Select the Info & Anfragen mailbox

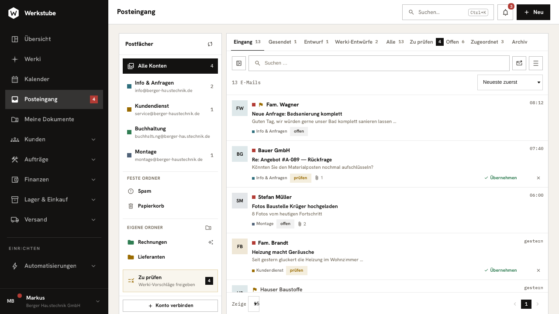(x=170, y=86)
